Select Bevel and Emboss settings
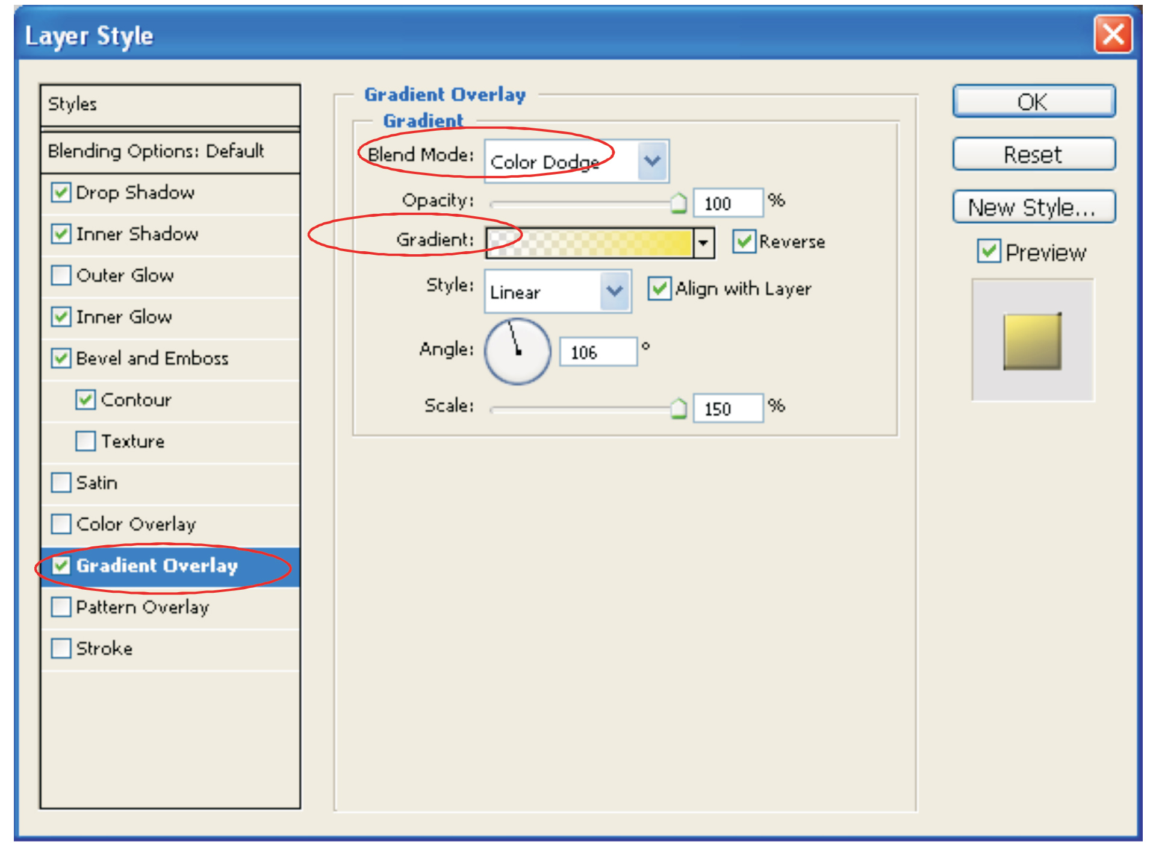Image resolution: width=1156 pixels, height=853 pixels. point(152,358)
